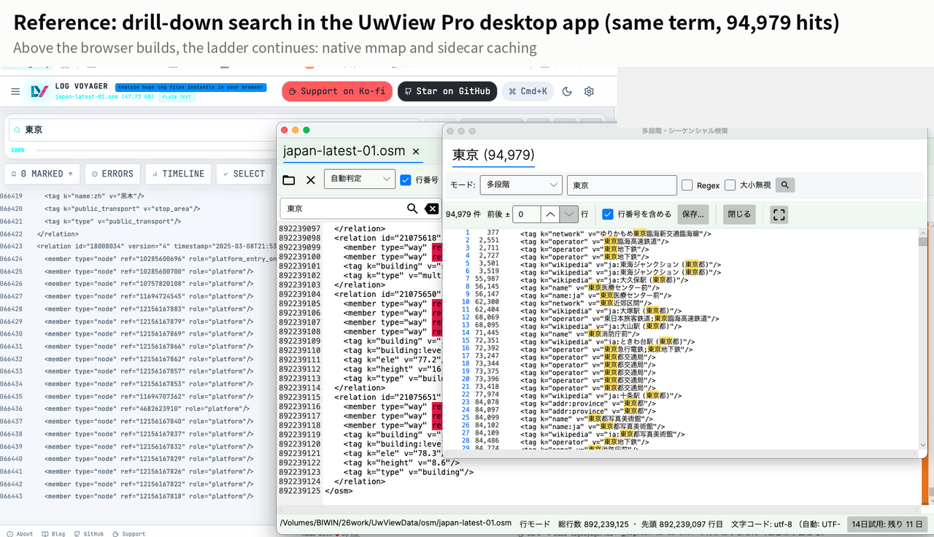The height and width of the screenshot is (537, 934).
Task: Toggle 行番号 checkbox in UwView toolbar
Action: [x=406, y=179]
